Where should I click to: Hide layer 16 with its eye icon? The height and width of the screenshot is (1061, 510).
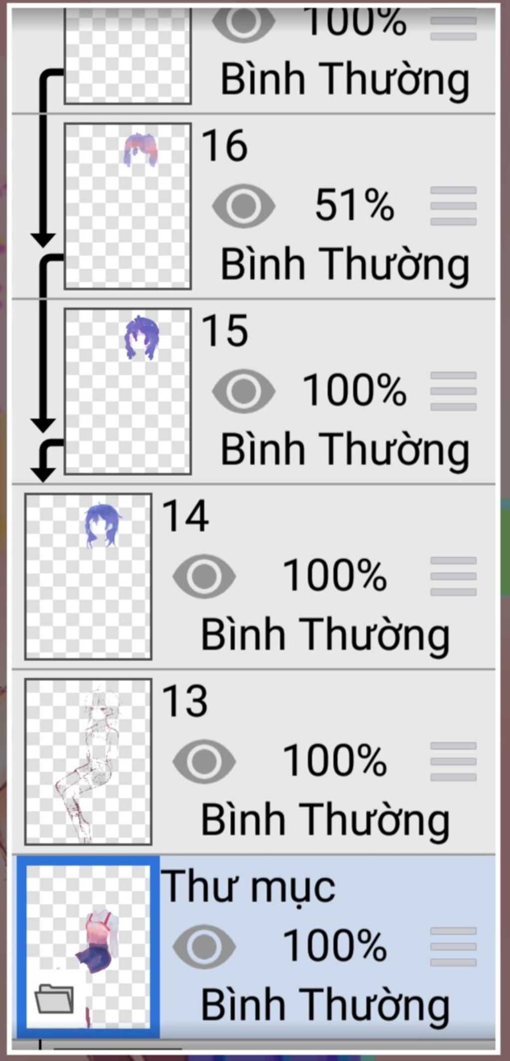[244, 205]
